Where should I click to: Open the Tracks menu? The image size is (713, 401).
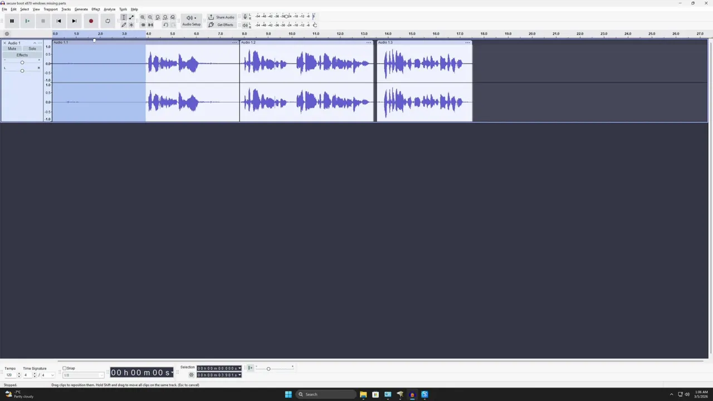66,9
